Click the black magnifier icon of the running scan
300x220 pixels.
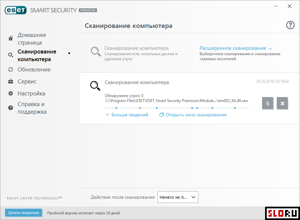tap(95, 86)
